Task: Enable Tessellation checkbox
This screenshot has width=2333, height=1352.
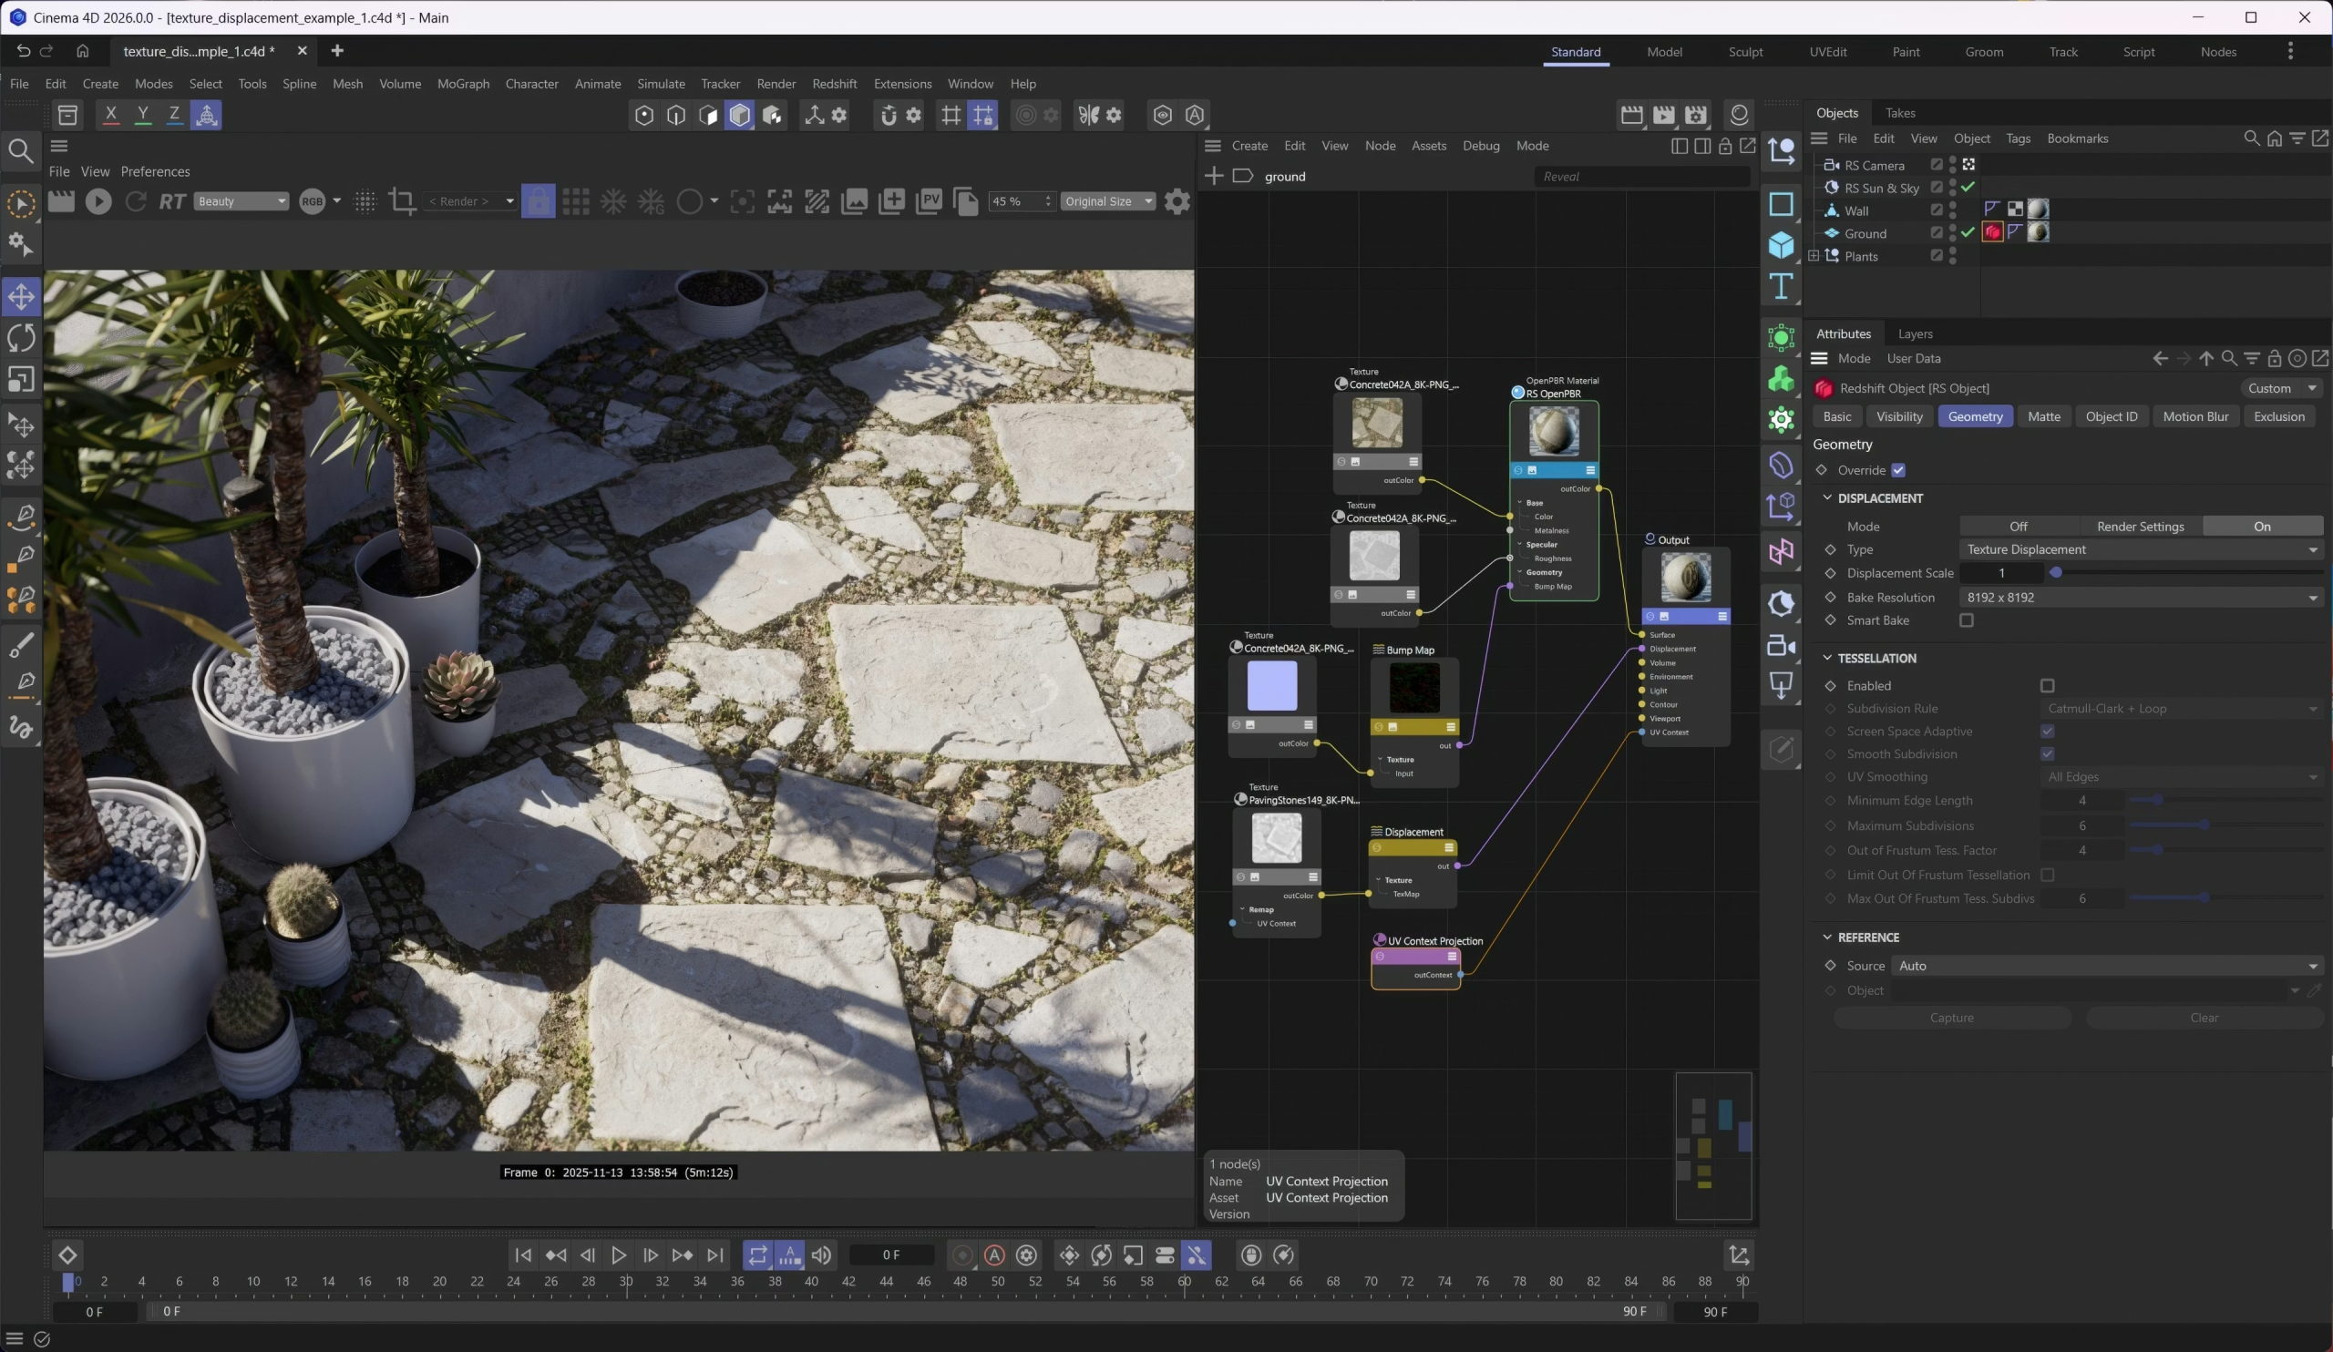Action: pyautogui.click(x=2047, y=686)
